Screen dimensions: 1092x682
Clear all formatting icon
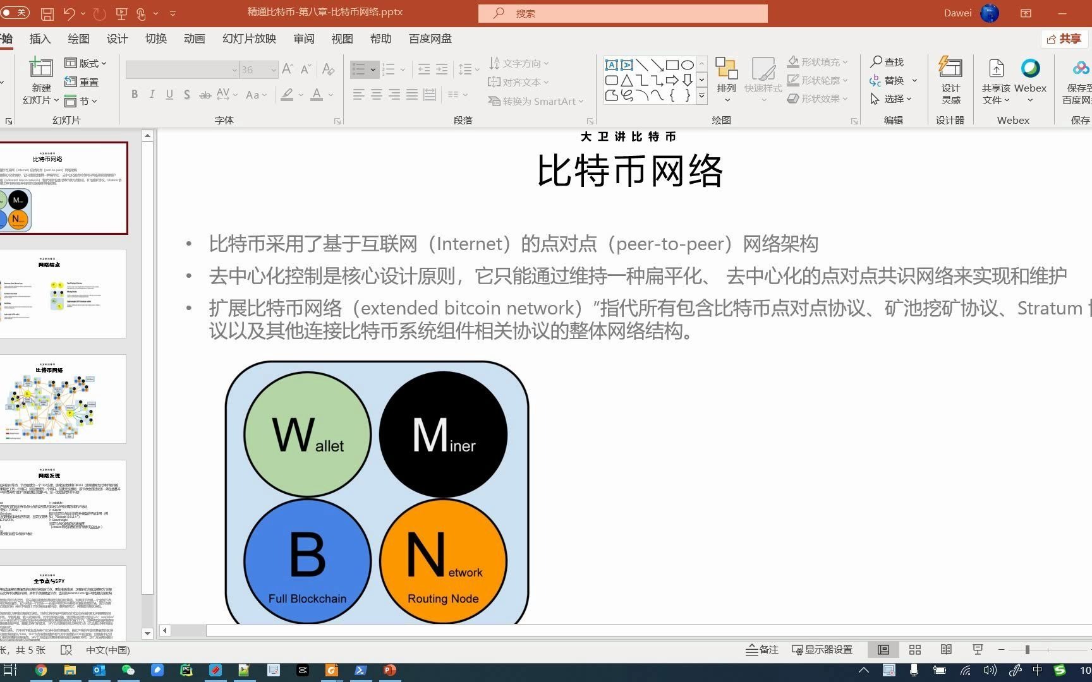click(x=328, y=69)
